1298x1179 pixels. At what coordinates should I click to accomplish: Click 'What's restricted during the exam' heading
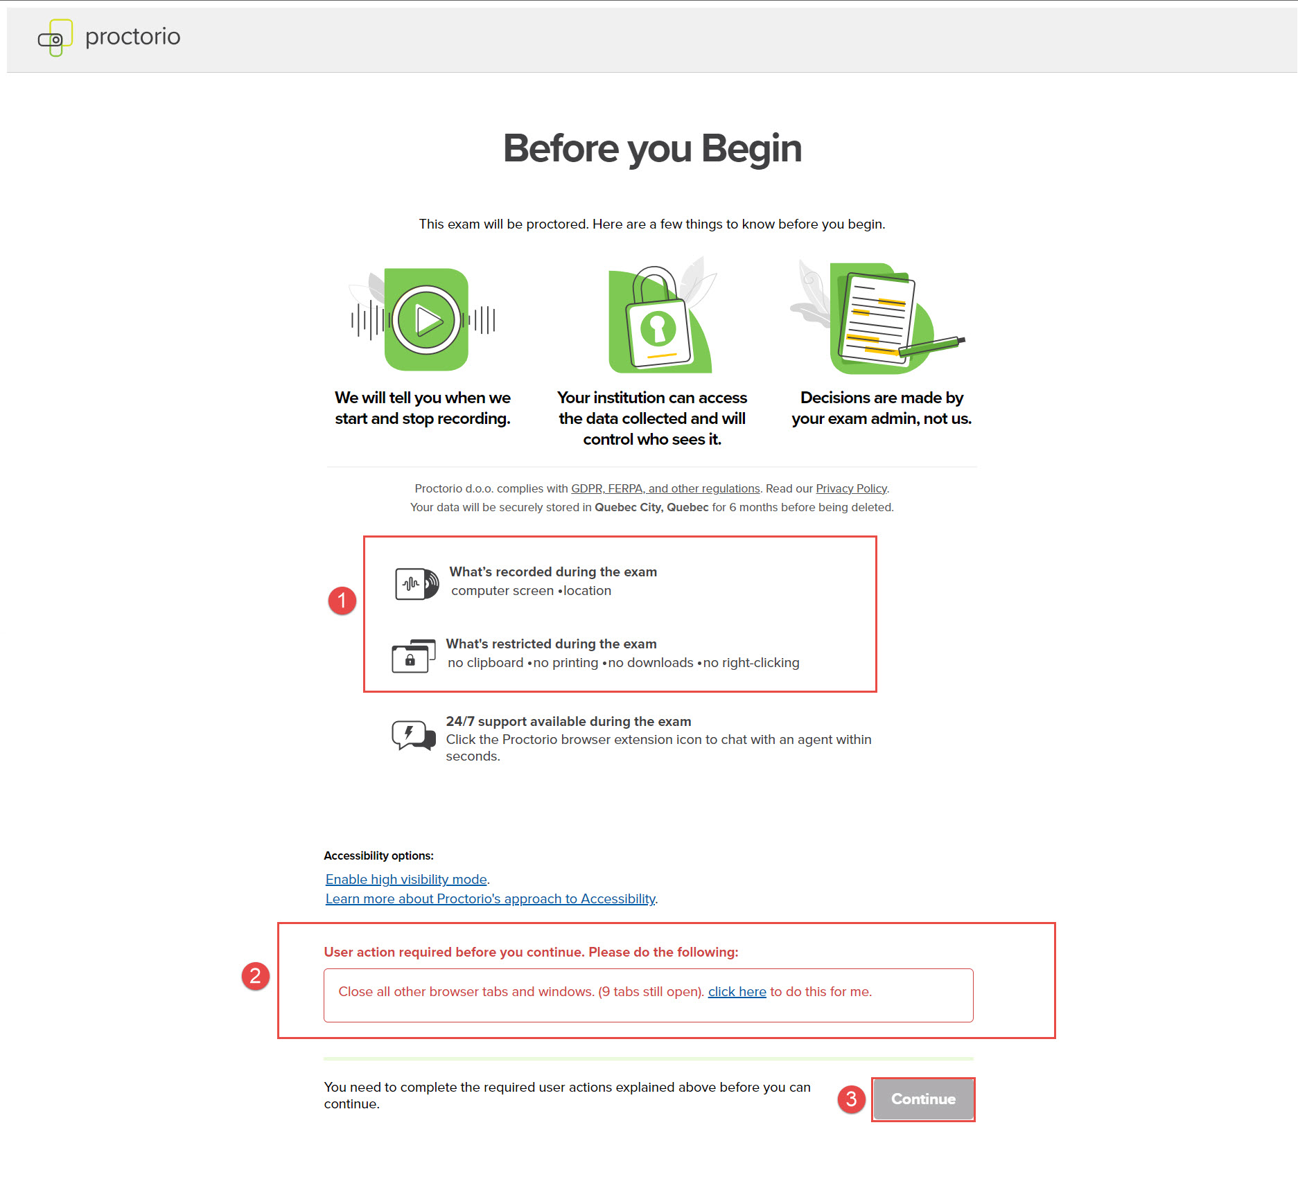point(551,644)
